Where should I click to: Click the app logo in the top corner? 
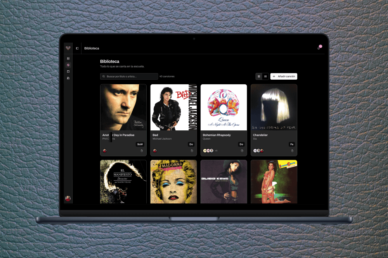point(68,48)
